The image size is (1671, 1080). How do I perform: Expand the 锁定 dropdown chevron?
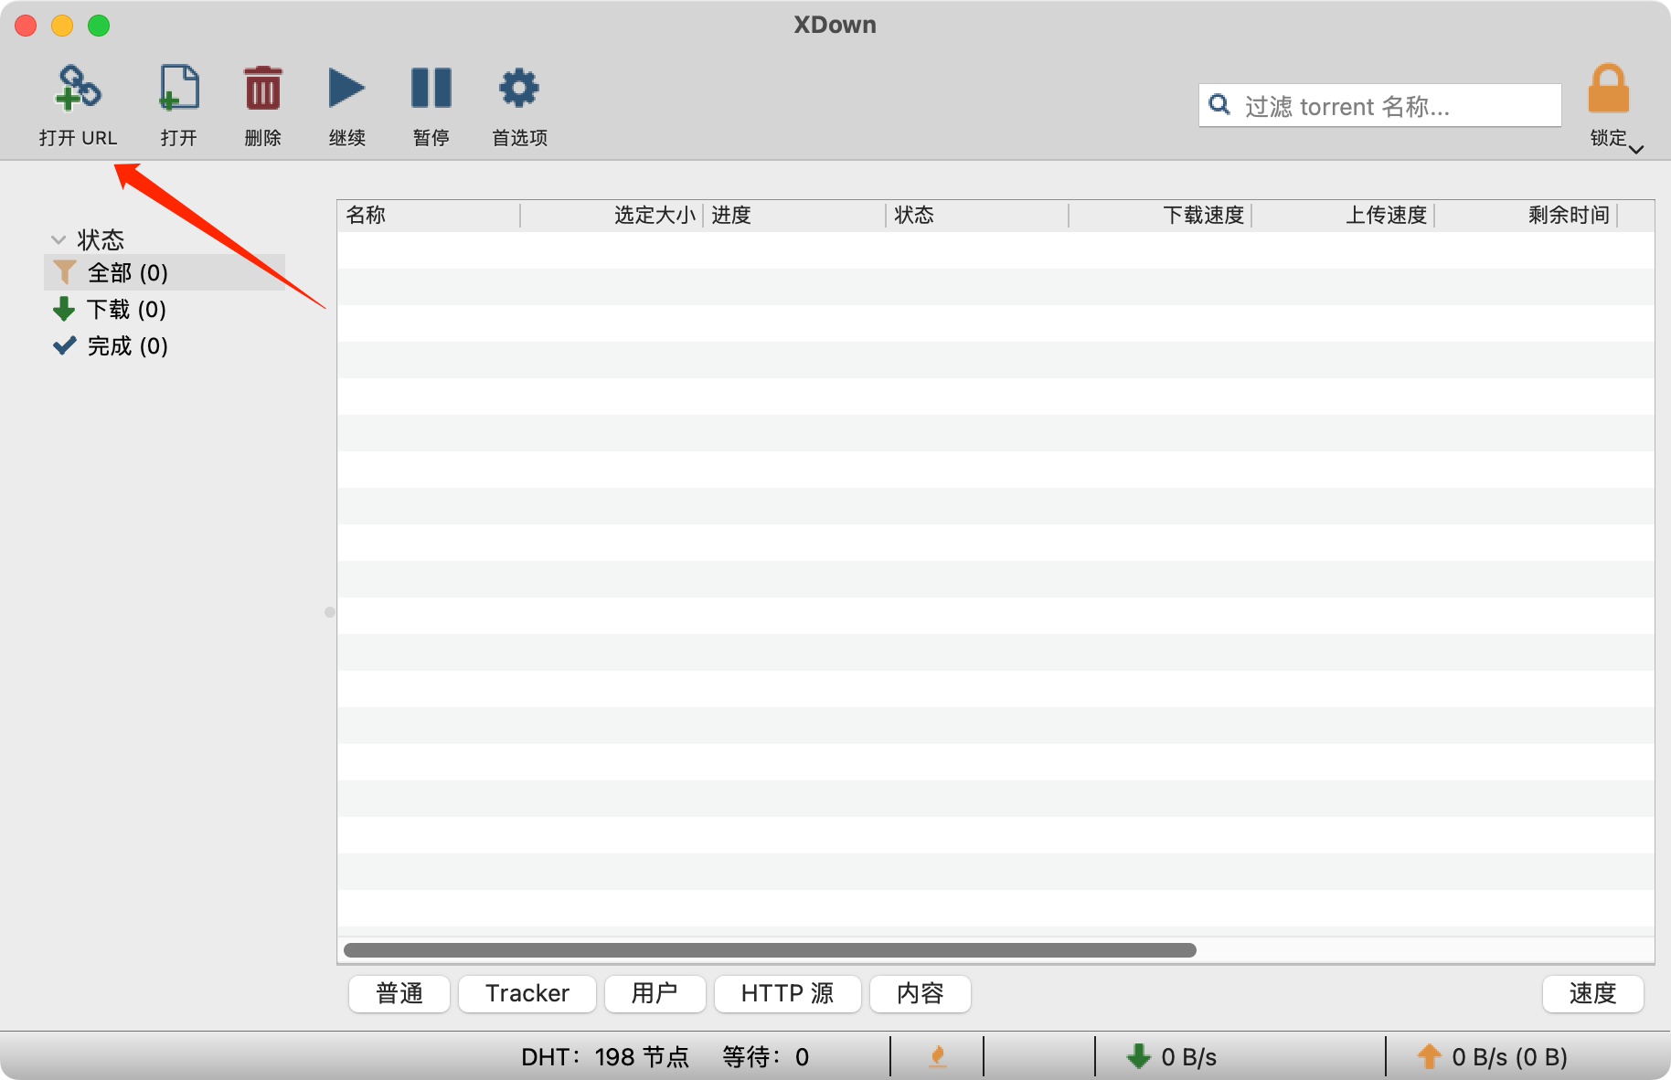[x=1636, y=149]
